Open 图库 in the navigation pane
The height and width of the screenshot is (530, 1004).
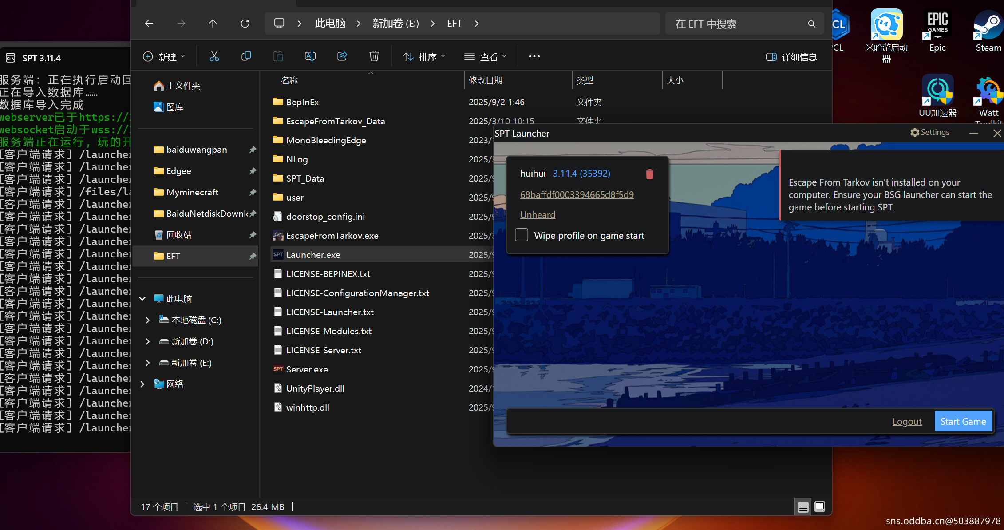point(169,107)
